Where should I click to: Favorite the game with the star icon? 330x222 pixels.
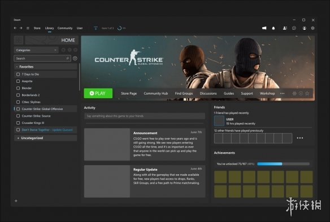click(x=307, y=94)
